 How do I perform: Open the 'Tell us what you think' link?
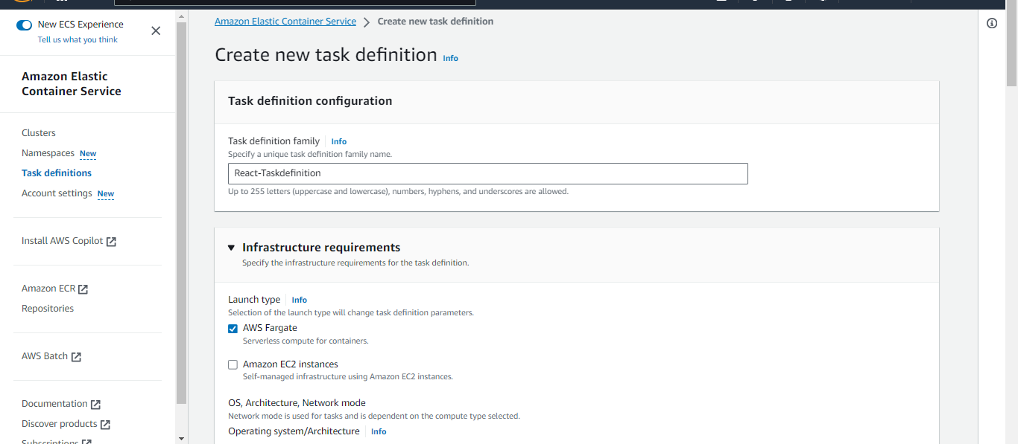[78, 40]
